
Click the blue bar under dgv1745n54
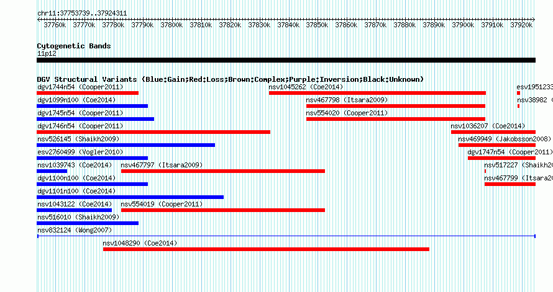click(x=95, y=119)
